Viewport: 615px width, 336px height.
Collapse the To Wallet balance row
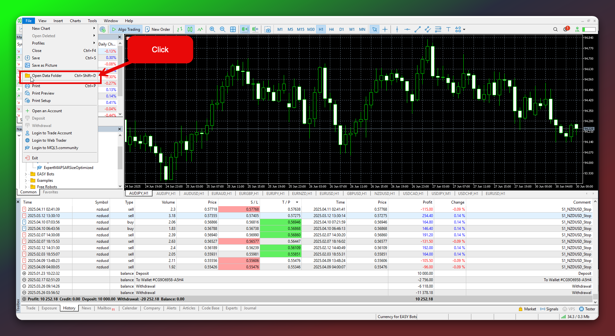coord(24,280)
